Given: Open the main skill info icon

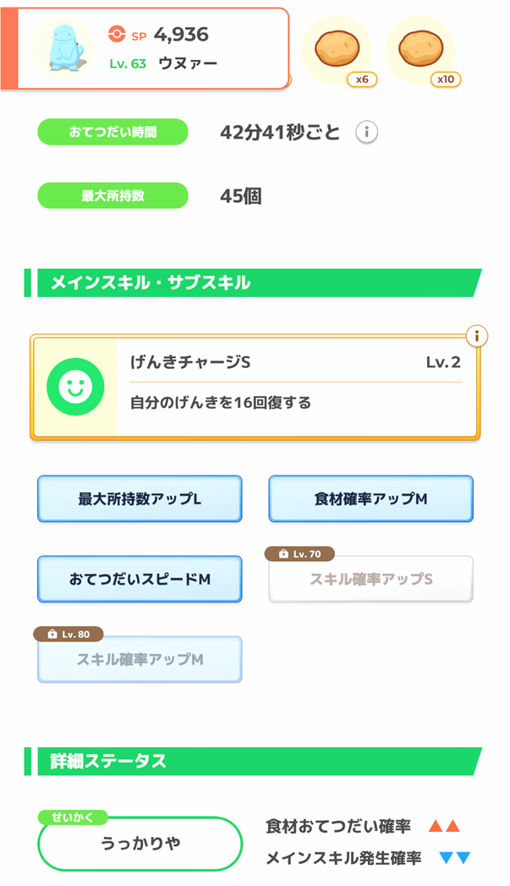Looking at the screenshot, I should [x=477, y=337].
